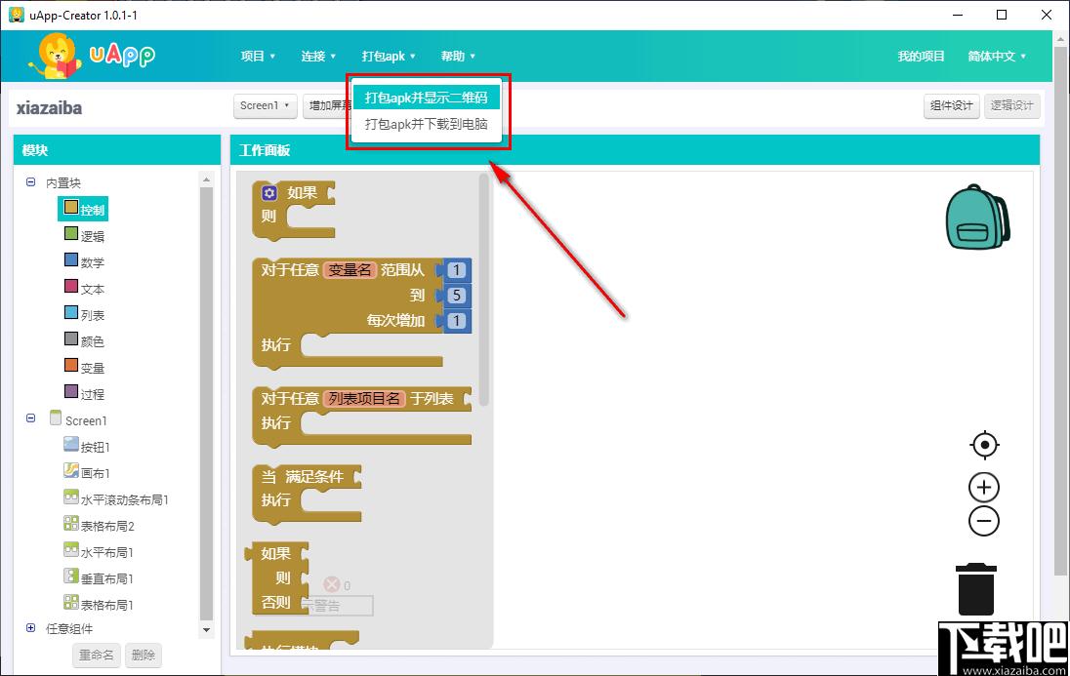Viewport: 1070px width, 676px height.
Task: Select the 画布1 canvas icon
Action: [x=71, y=471]
